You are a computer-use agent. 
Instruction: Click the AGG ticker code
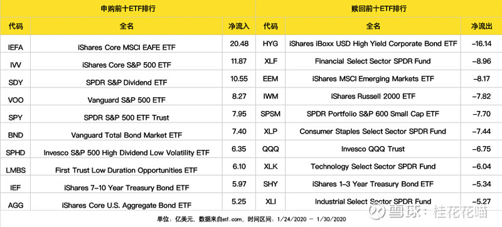point(15,206)
